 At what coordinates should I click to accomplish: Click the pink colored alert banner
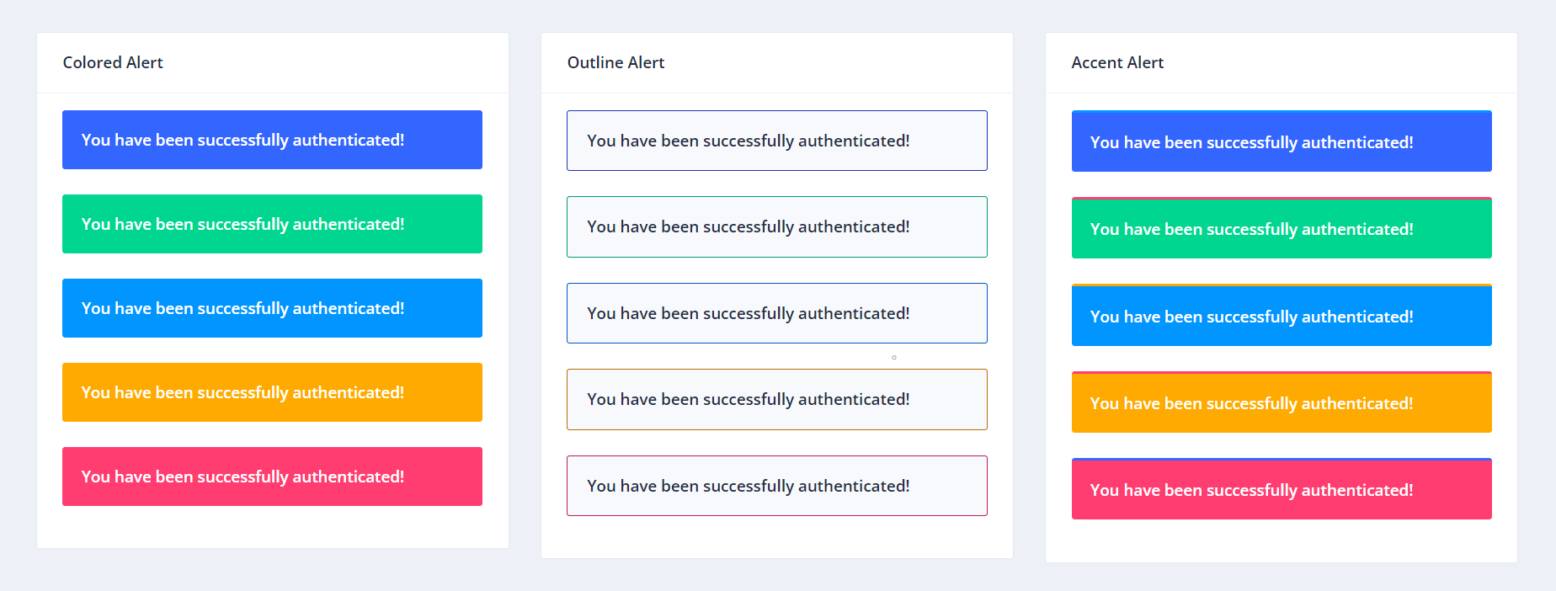272,477
